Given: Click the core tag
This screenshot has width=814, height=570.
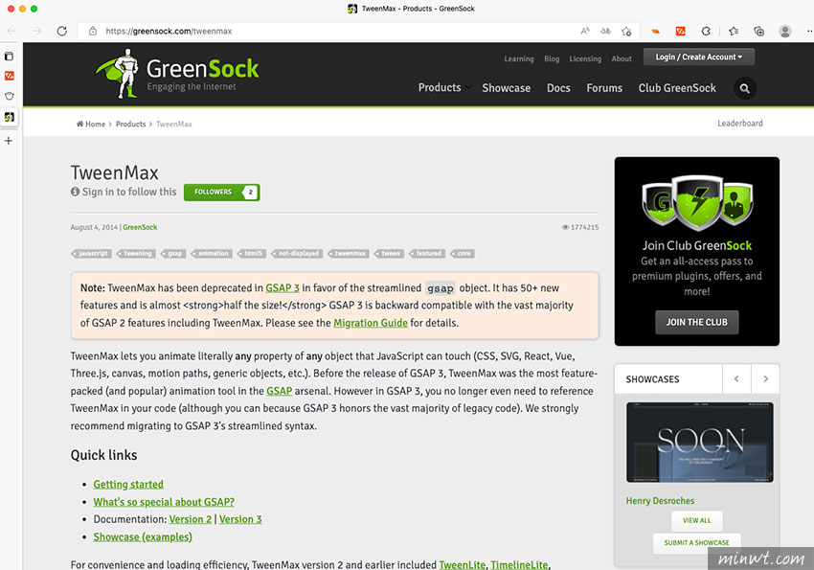Looking at the screenshot, I should tap(463, 253).
